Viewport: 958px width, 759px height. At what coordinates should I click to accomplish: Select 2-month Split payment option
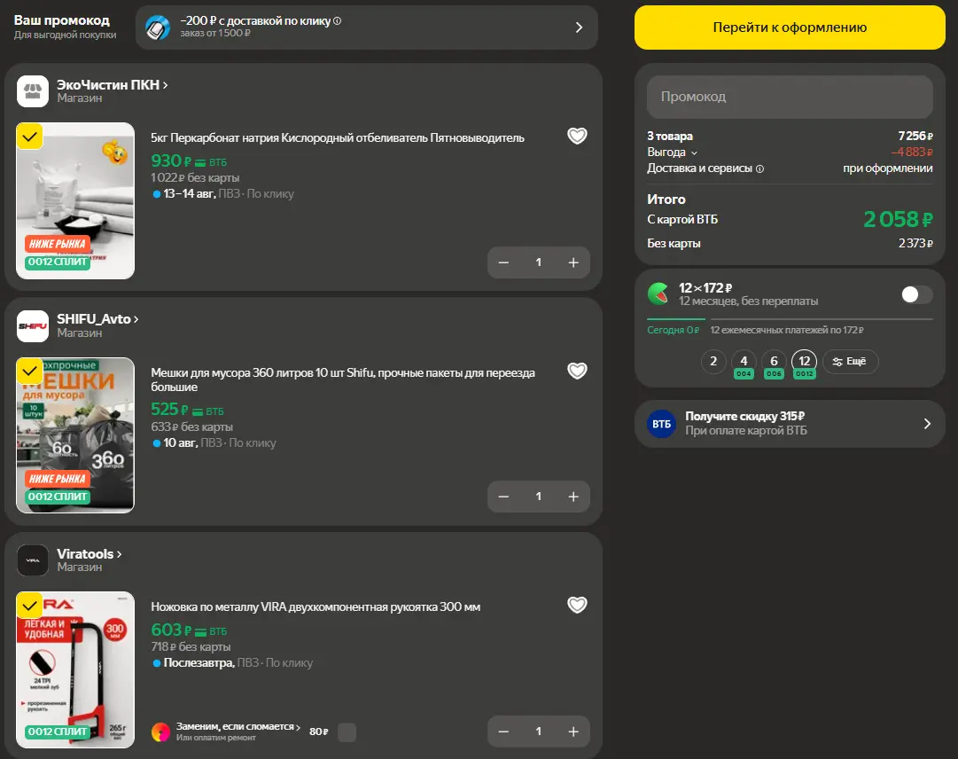713,361
